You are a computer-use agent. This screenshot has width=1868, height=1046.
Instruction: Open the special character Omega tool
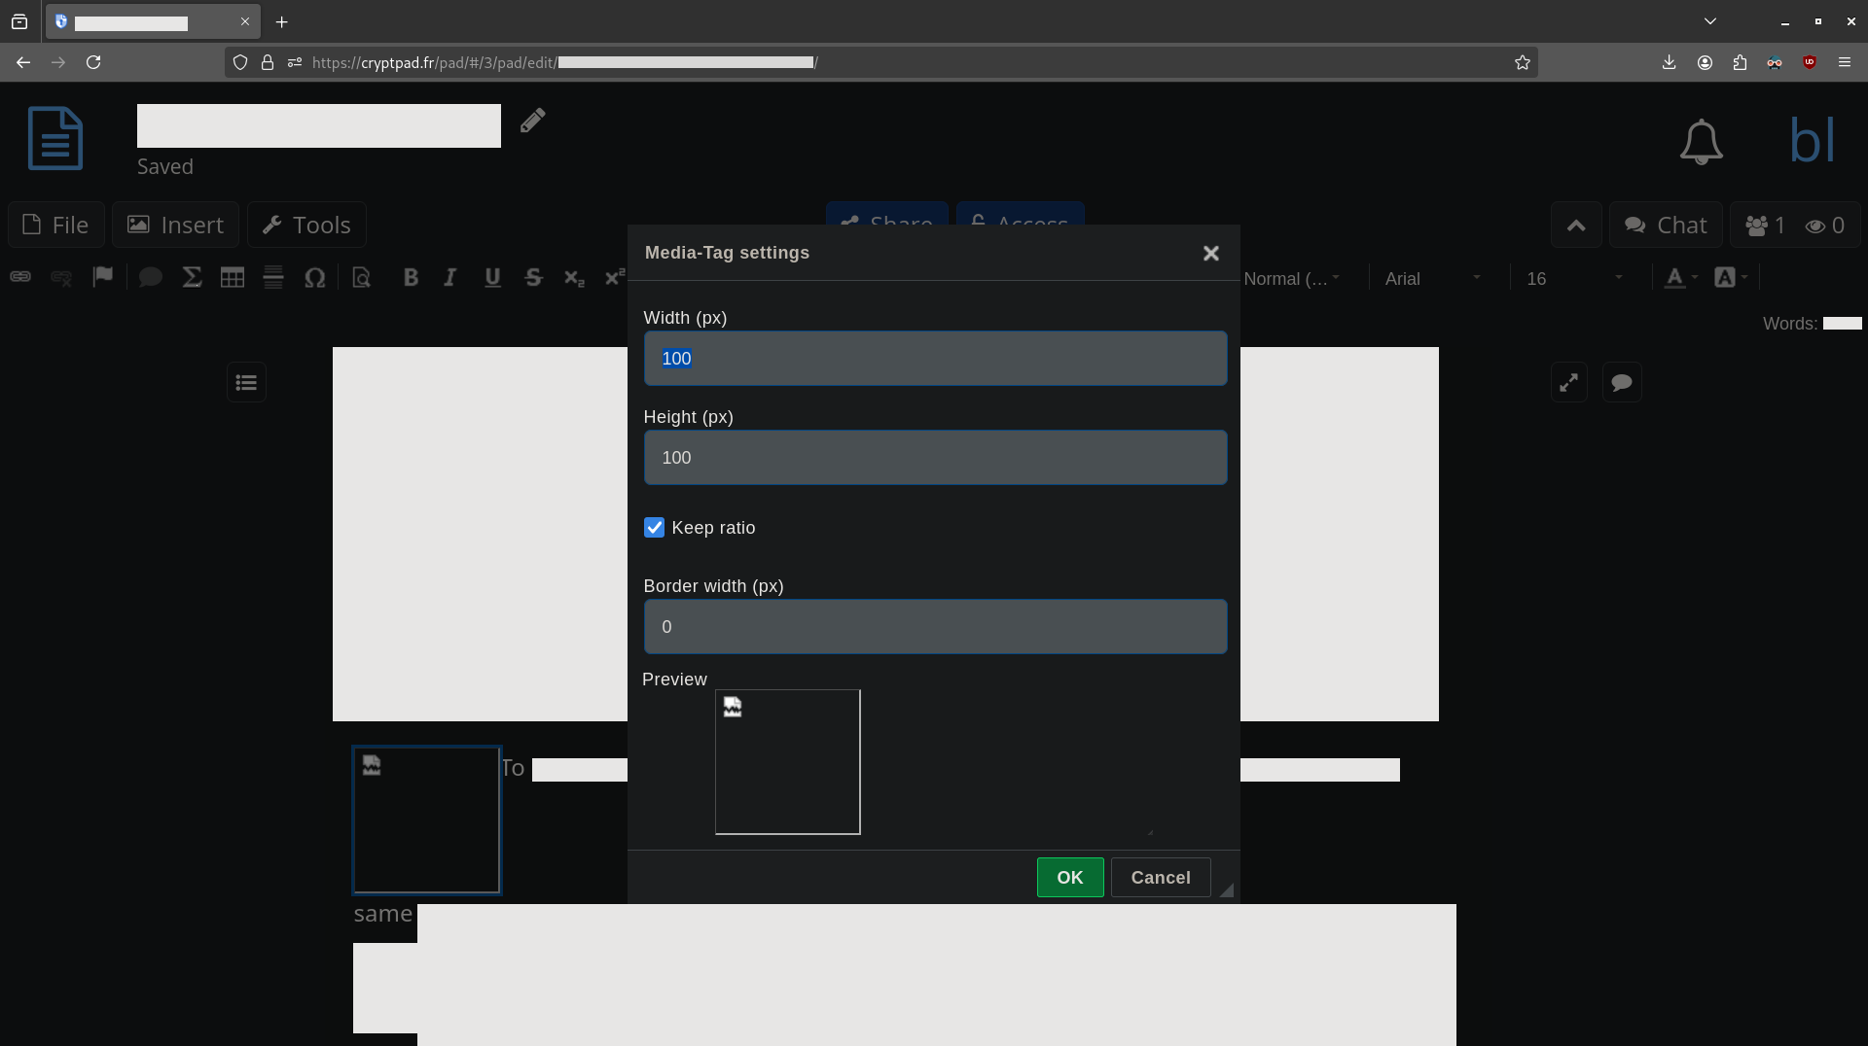pyautogui.click(x=314, y=278)
